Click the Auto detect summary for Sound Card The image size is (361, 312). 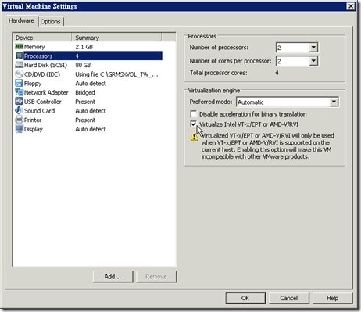[x=91, y=111]
